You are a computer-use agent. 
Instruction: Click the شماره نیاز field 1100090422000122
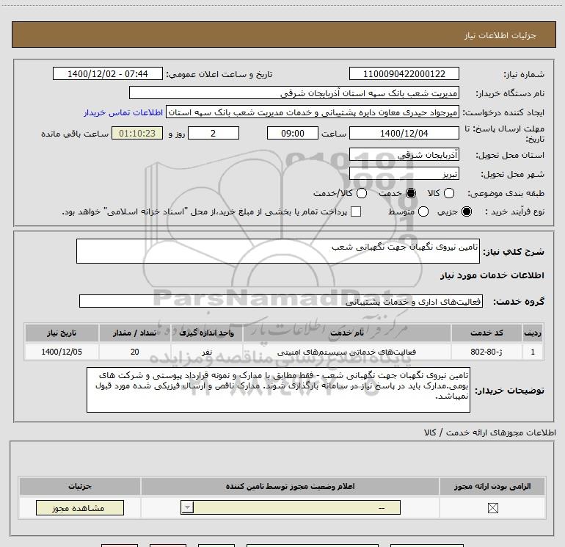pyautogui.click(x=404, y=73)
